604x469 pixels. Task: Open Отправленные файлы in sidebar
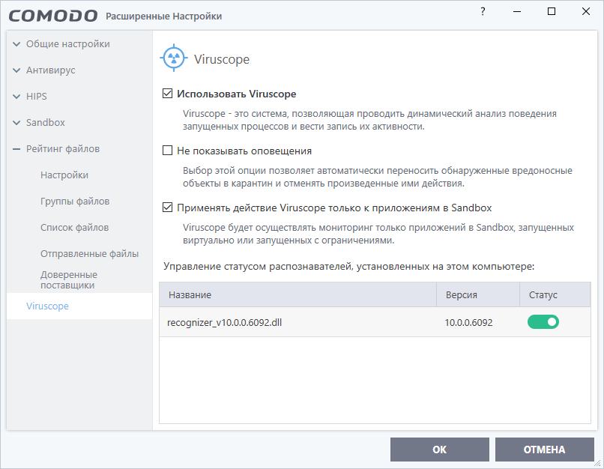coord(89,254)
